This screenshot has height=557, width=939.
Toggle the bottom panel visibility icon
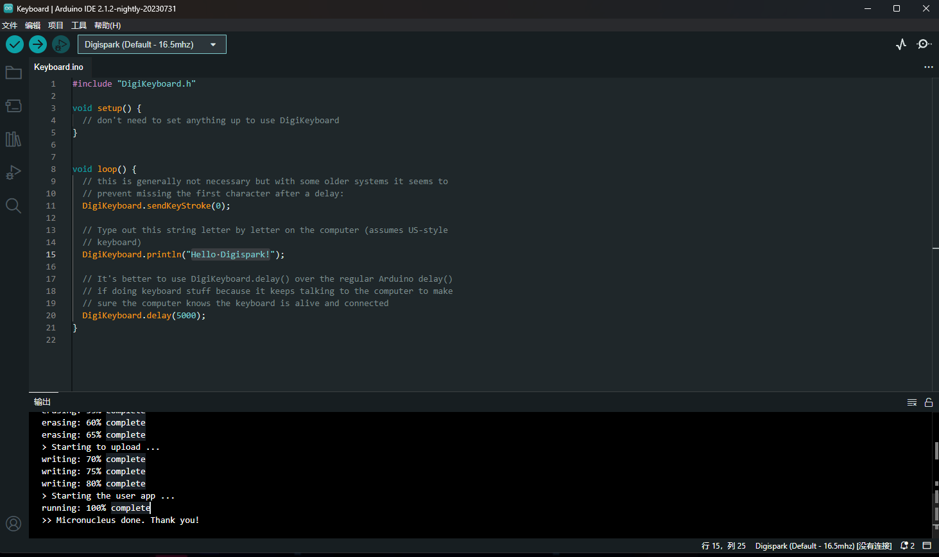click(x=927, y=545)
